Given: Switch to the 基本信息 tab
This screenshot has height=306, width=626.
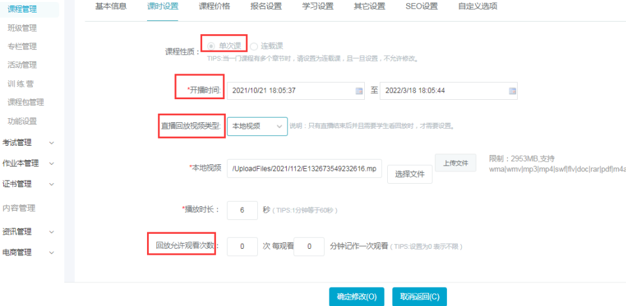Looking at the screenshot, I should (112, 7).
